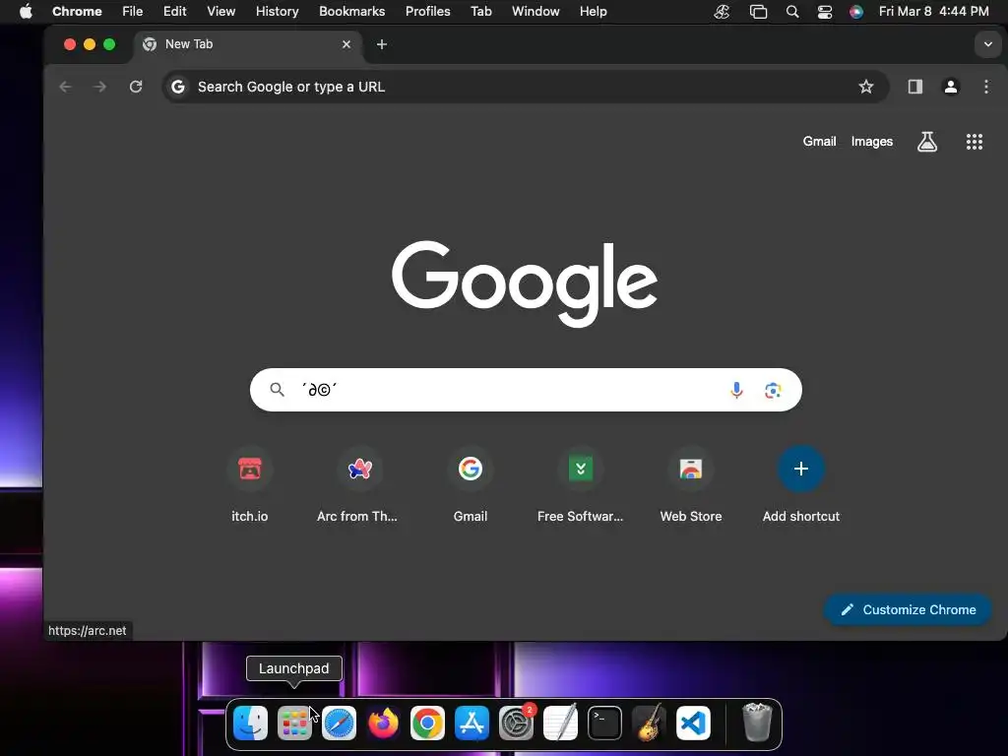Click the Customize Chrome button
This screenshot has height=756, width=1008.
(908, 609)
